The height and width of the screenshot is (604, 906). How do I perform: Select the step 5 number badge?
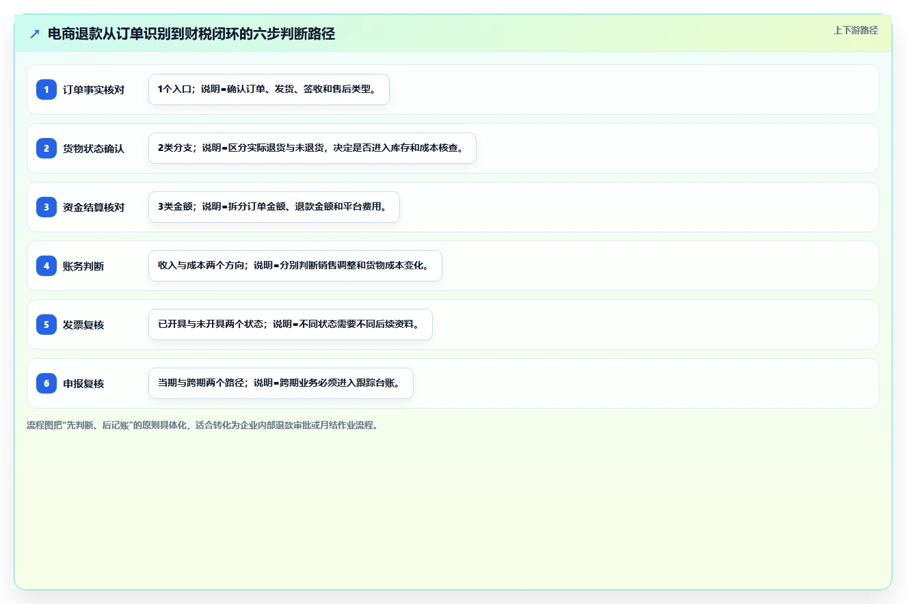(x=46, y=325)
